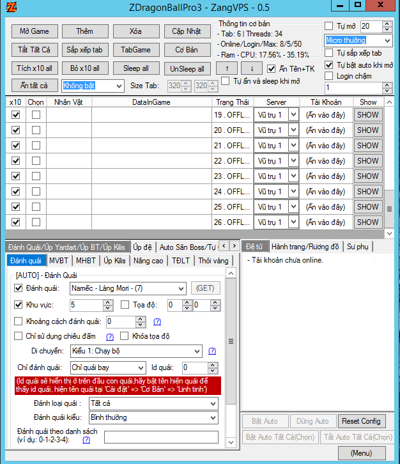The image size is (400, 464).
Task: Check Chọn box for row 19
Action: 36,114
